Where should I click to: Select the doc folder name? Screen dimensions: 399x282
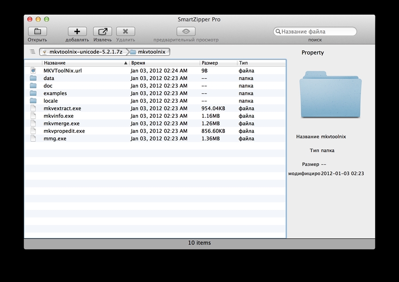(48, 85)
